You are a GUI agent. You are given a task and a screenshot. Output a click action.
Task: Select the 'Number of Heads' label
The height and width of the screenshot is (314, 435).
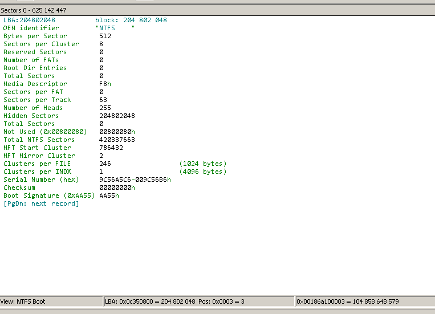pos(33,108)
